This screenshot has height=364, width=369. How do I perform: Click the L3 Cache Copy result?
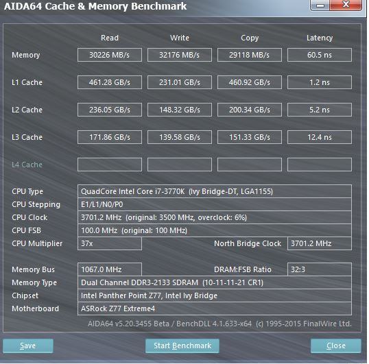tap(250, 137)
